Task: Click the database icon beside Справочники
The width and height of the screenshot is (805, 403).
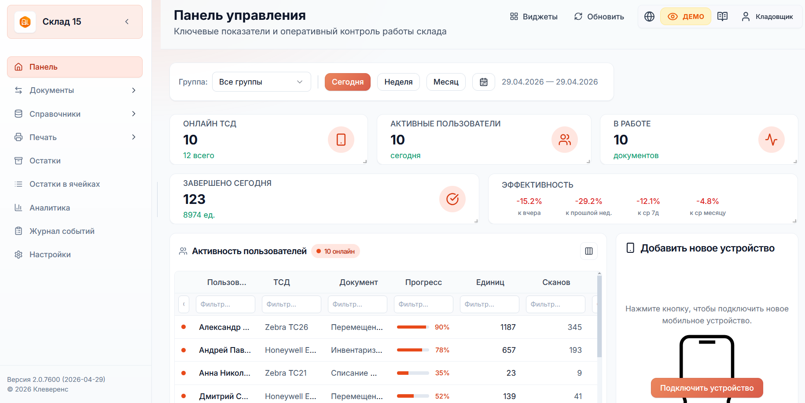Action: tap(18, 114)
